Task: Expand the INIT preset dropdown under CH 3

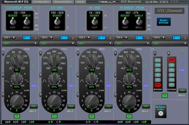Action: [94, 43]
